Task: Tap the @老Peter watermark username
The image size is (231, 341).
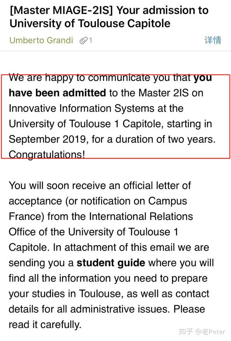Action: click(210, 331)
